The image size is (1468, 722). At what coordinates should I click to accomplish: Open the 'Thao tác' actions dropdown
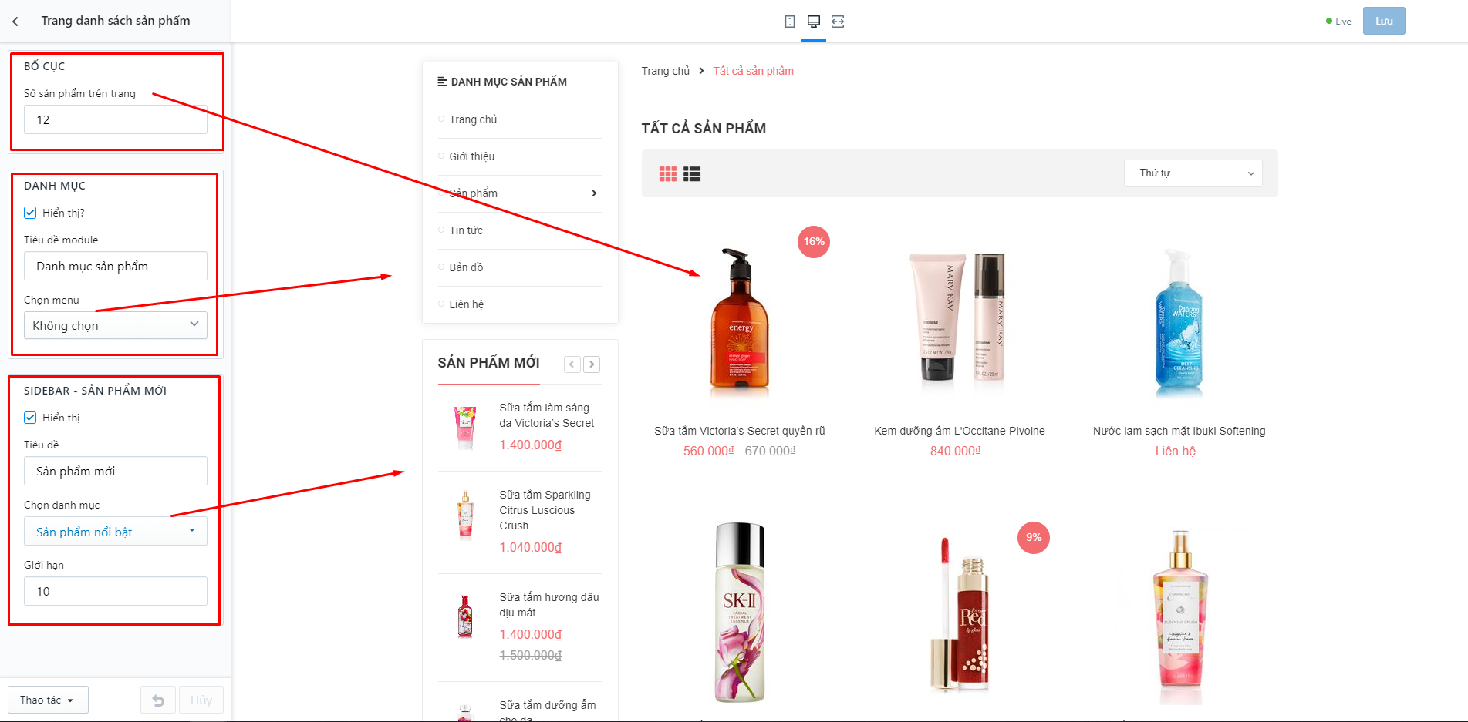[x=48, y=700]
